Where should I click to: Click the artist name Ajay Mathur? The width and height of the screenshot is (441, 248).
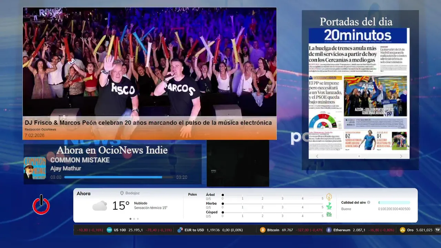66,168
